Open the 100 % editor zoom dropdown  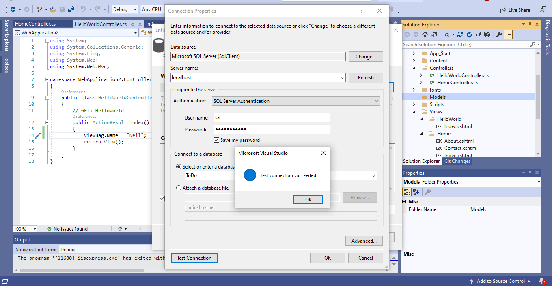click(x=34, y=229)
